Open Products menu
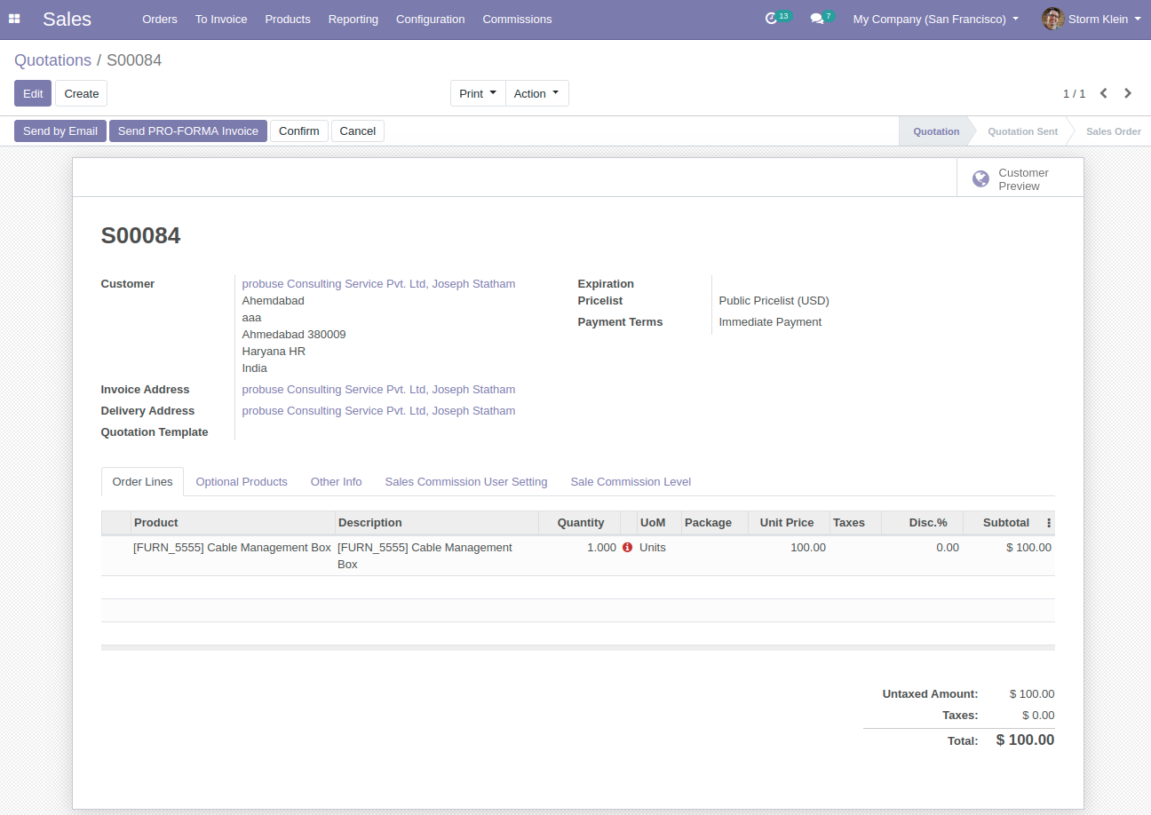Image resolution: width=1151 pixels, height=815 pixels. [x=288, y=19]
